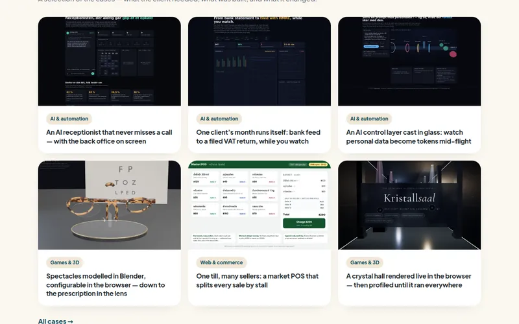Viewport: 519px width, 324px height.
Task: Open the AI receptionist case thumbnail
Action: pos(109,61)
